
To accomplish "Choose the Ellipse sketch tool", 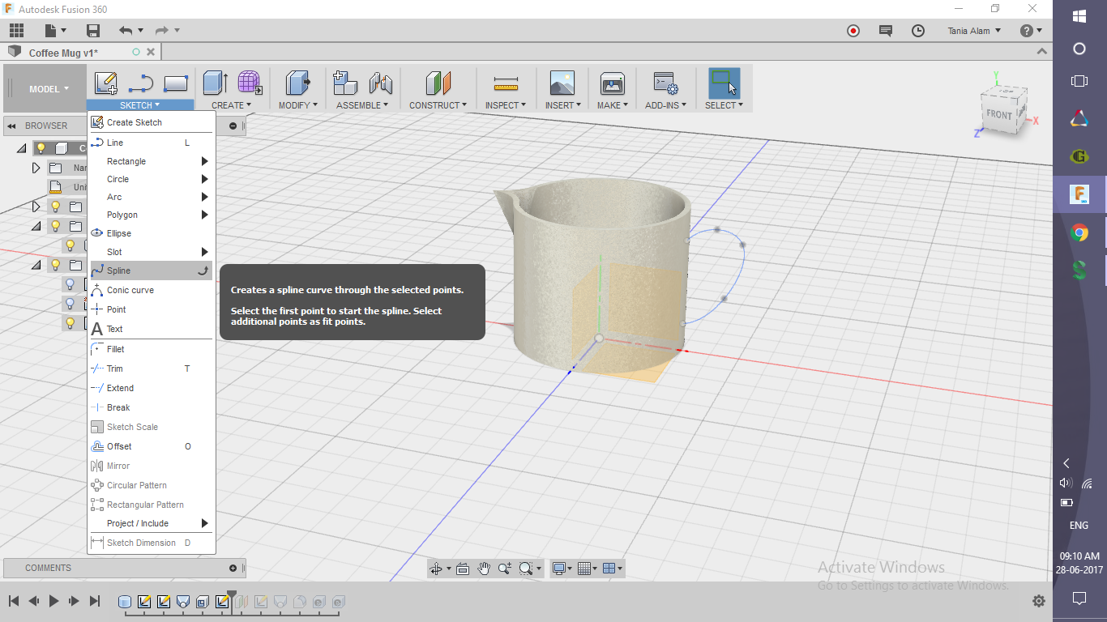I will (x=120, y=233).
